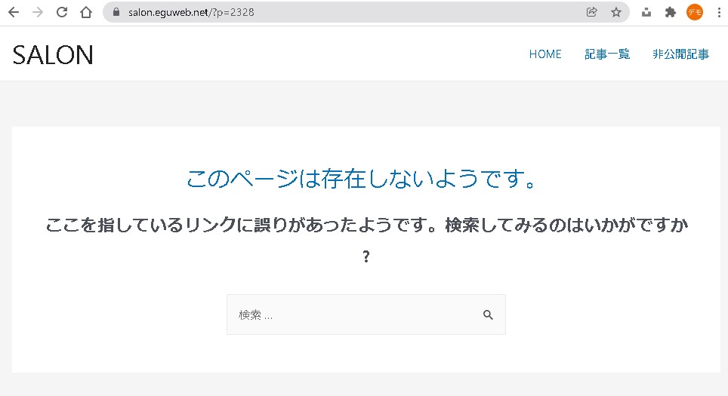Focus the 検索 search field
Screen dimensions: 728x396
[351, 315]
